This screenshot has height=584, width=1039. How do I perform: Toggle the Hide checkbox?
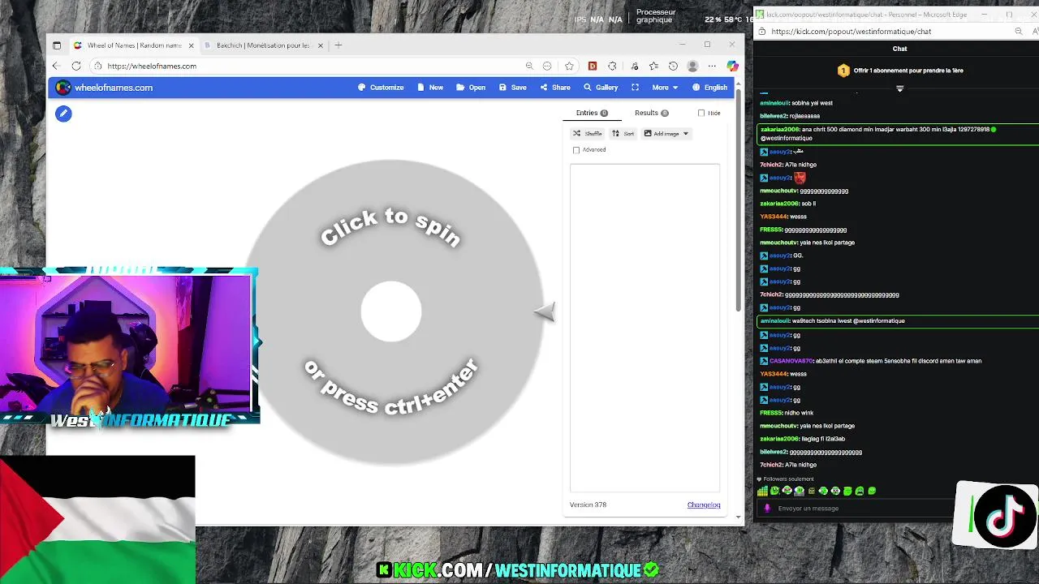click(x=701, y=113)
